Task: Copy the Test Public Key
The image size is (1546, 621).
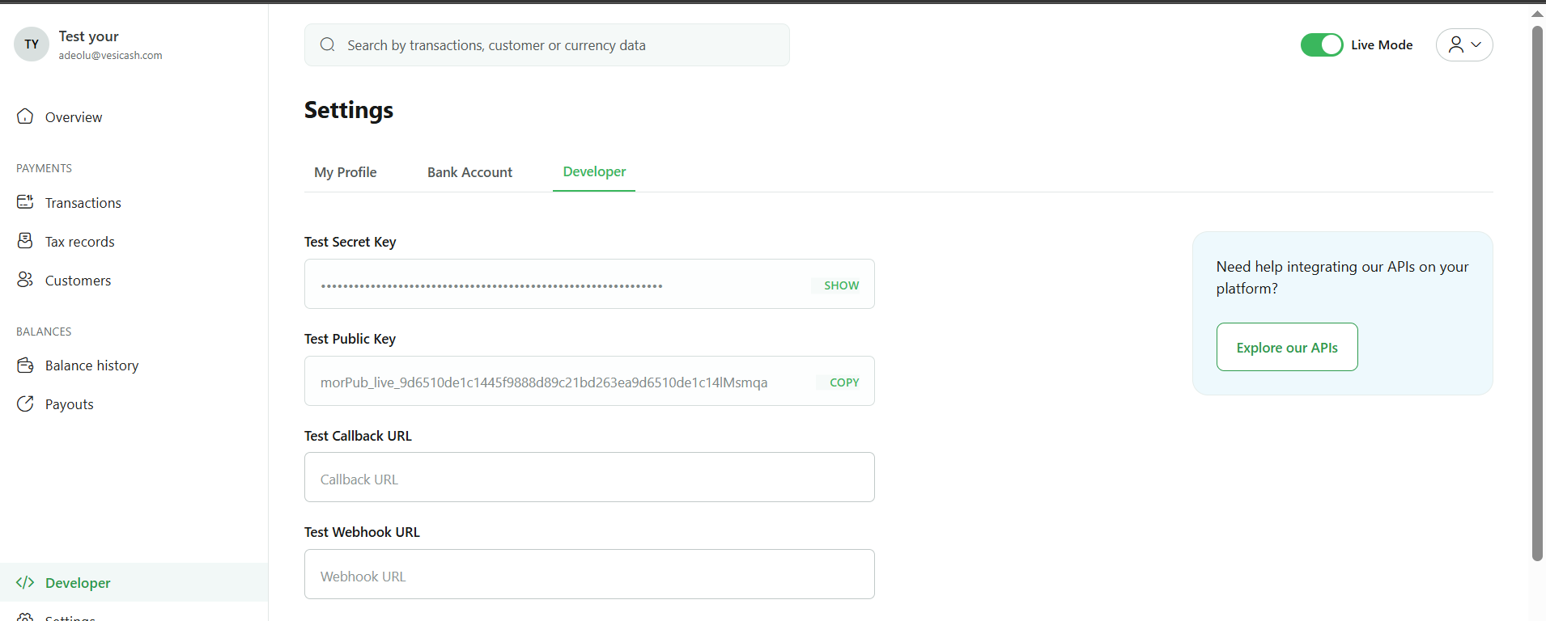Action: (x=843, y=382)
